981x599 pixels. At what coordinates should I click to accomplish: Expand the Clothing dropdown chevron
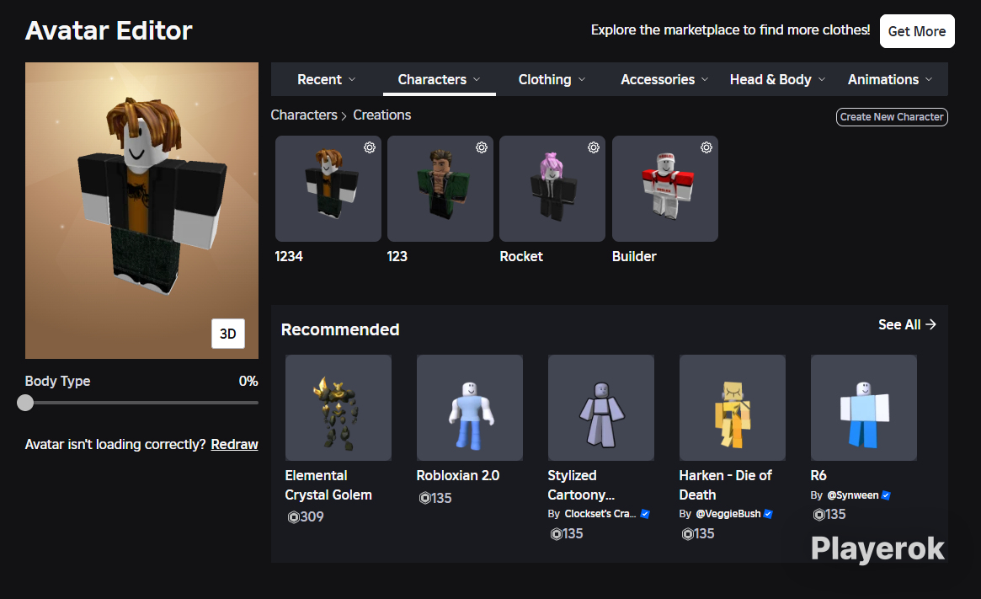tap(582, 79)
